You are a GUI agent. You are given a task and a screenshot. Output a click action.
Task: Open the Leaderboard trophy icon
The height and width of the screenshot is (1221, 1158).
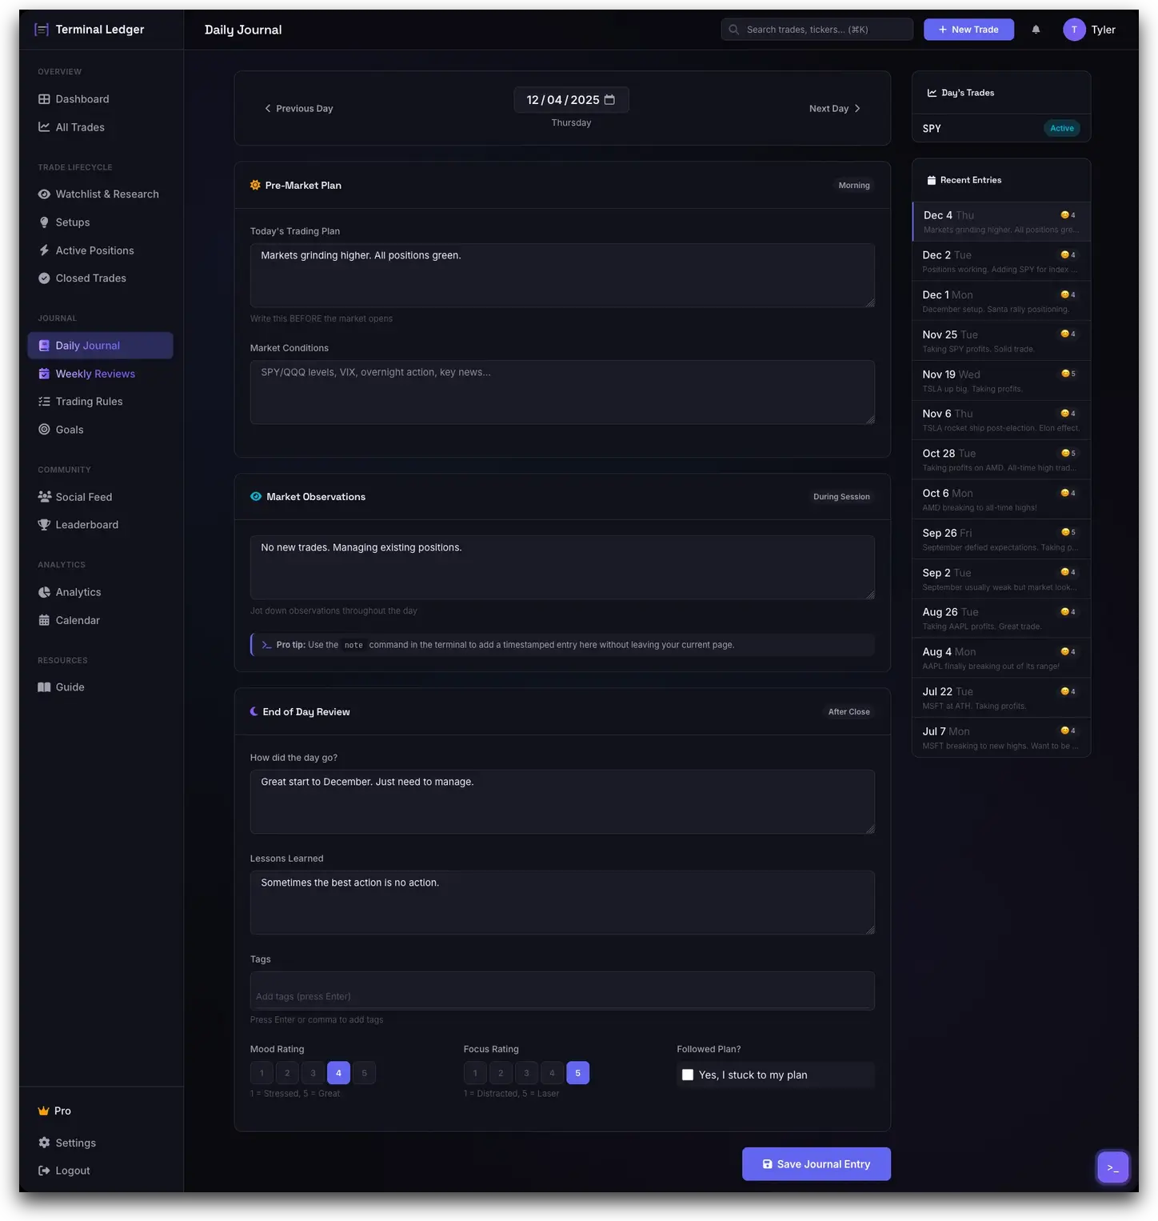pos(44,524)
